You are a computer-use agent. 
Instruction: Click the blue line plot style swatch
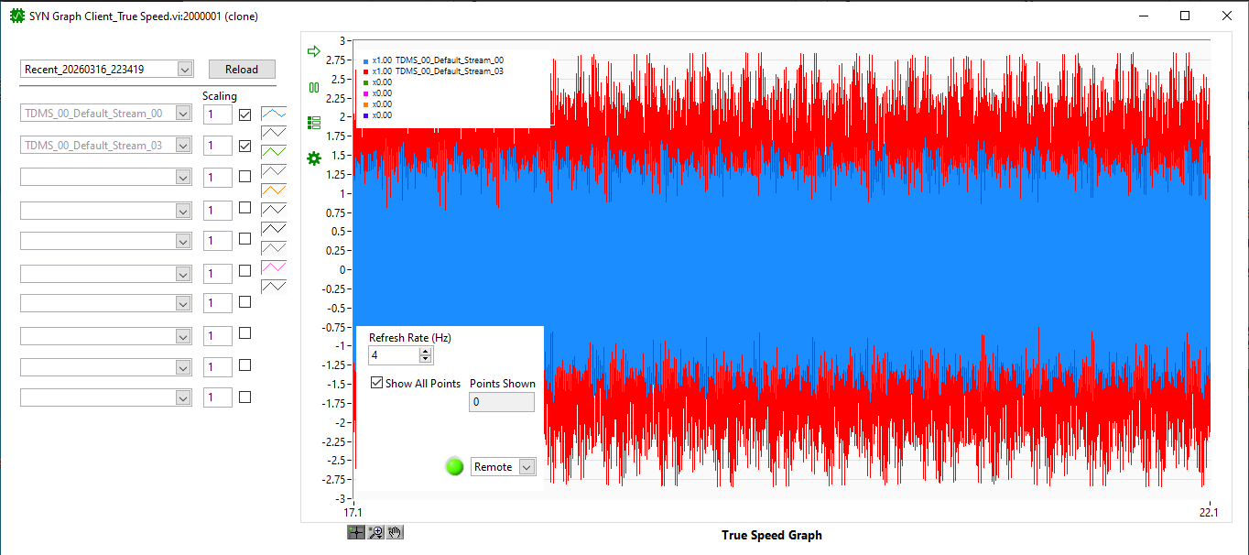point(274,114)
